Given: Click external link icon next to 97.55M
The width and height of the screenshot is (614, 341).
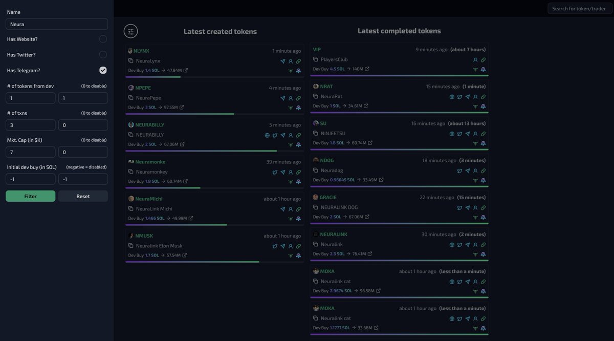Looking at the screenshot, I should [182, 107].
